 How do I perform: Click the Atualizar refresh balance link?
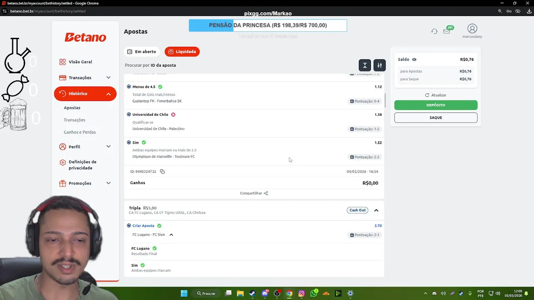point(436,95)
